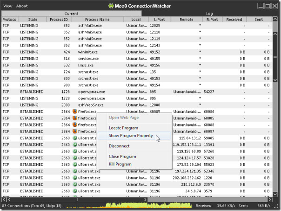Viewport: 281px width, 211px height.
Task: Sort by the Local column header
Action: point(136,20)
